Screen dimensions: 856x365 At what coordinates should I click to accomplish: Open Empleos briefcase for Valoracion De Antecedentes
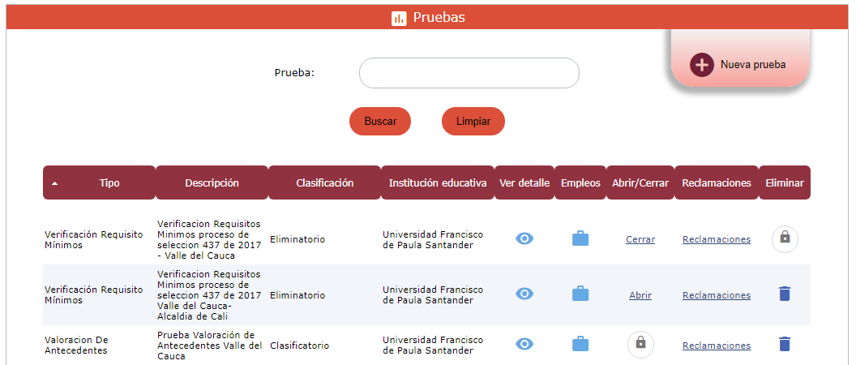coord(580,344)
